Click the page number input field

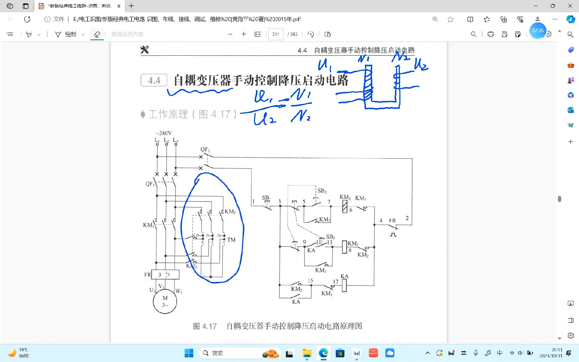275,34
